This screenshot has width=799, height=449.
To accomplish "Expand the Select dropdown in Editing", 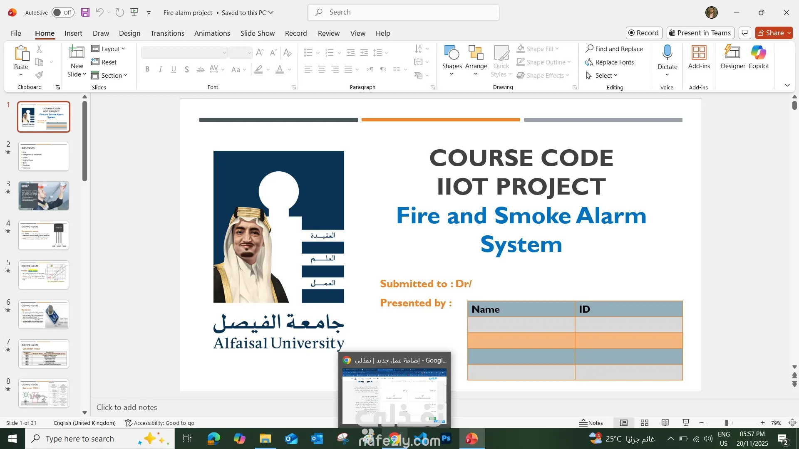I will click(x=602, y=76).
